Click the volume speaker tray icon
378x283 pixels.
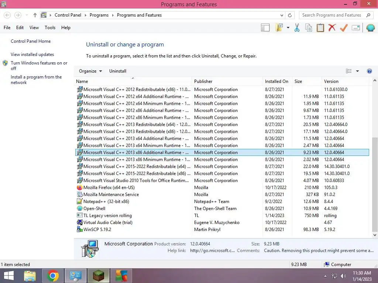[x=343, y=276]
